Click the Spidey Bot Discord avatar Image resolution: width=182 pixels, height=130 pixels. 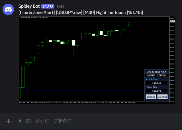coord(8,9)
